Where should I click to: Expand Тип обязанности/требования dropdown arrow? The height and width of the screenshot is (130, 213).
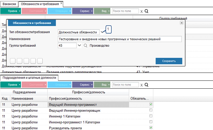click(103, 32)
